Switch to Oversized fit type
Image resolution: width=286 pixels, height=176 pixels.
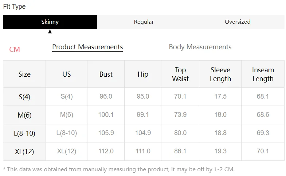click(x=238, y=22)
